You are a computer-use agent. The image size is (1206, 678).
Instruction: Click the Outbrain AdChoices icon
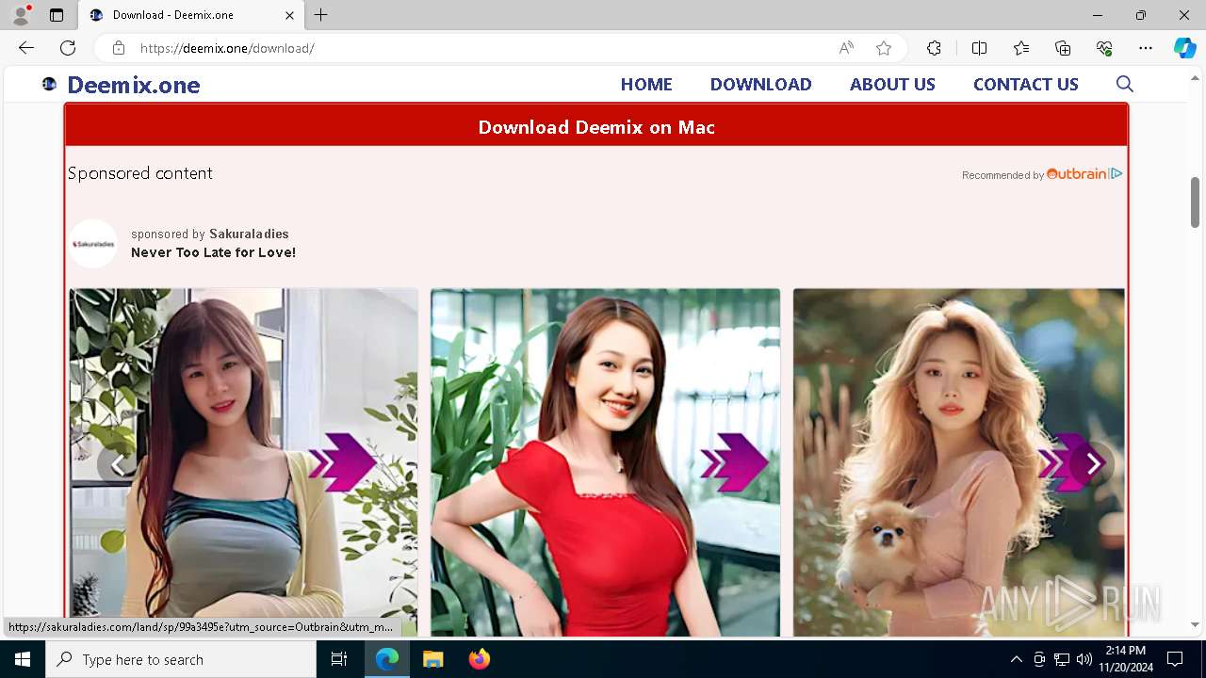tap(1116, 173)
